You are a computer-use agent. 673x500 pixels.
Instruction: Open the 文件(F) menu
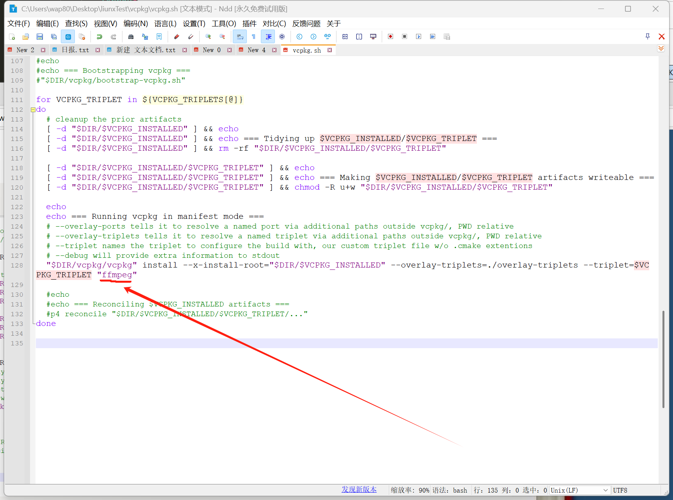(x=19, y=24)
